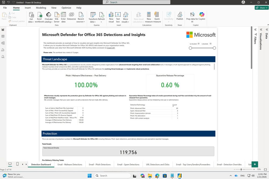Open the Recent sources dropdown
The width and height of the screenshot is (269, 179).
[x=81, y=22]
